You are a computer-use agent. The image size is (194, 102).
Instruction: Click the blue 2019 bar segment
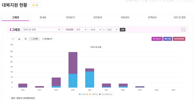pos(73,81)
